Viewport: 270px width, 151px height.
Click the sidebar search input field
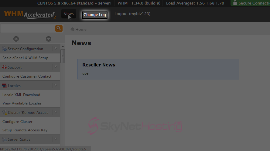(28, 28)
